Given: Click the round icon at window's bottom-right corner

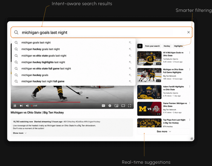Looking at the screenshot, I should click(192, 138).
